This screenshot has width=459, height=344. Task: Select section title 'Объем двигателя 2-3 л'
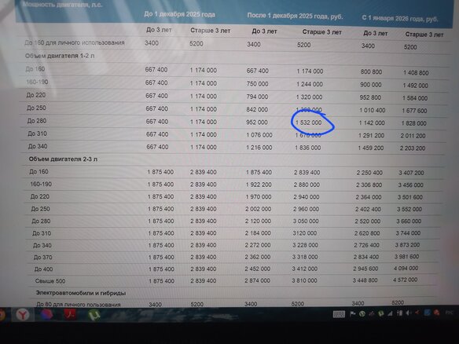63,159
